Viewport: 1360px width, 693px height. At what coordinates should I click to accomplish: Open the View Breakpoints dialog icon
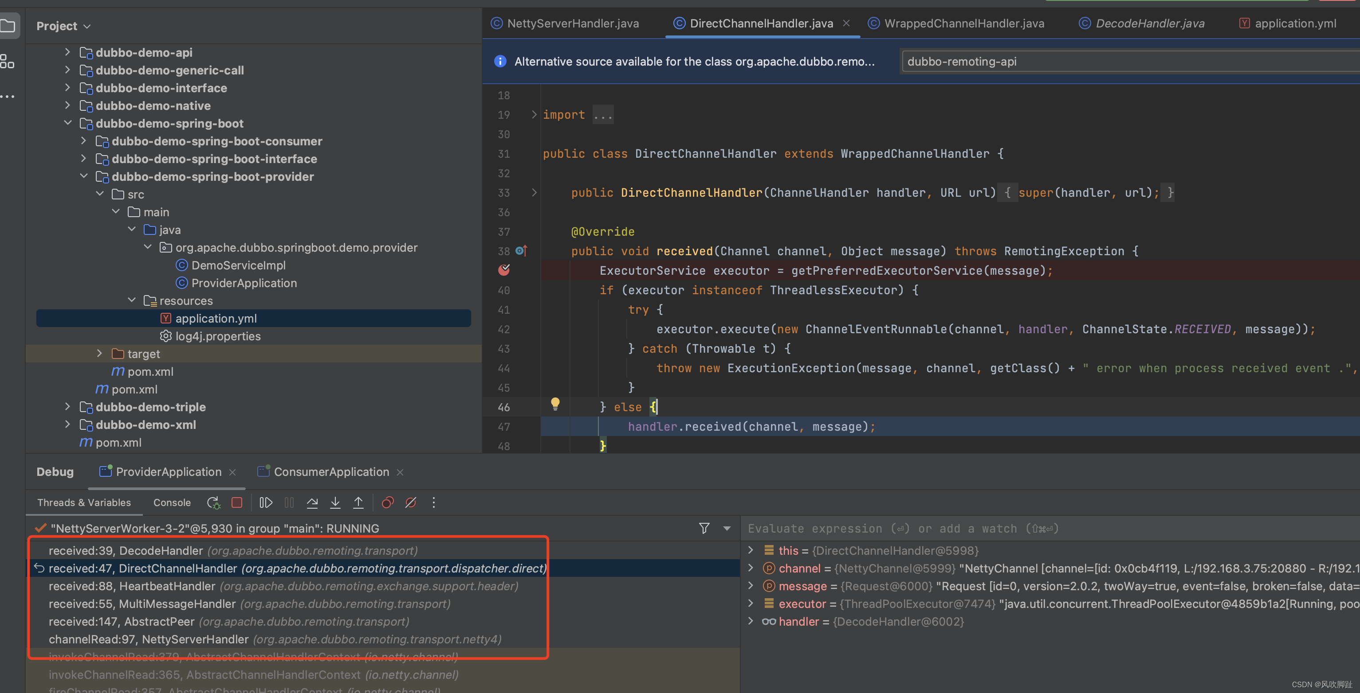click(x=388, y=502)
